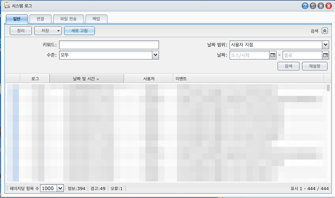Expand the 수준 level dropdown
335x198 pixels.
point(155,55)
